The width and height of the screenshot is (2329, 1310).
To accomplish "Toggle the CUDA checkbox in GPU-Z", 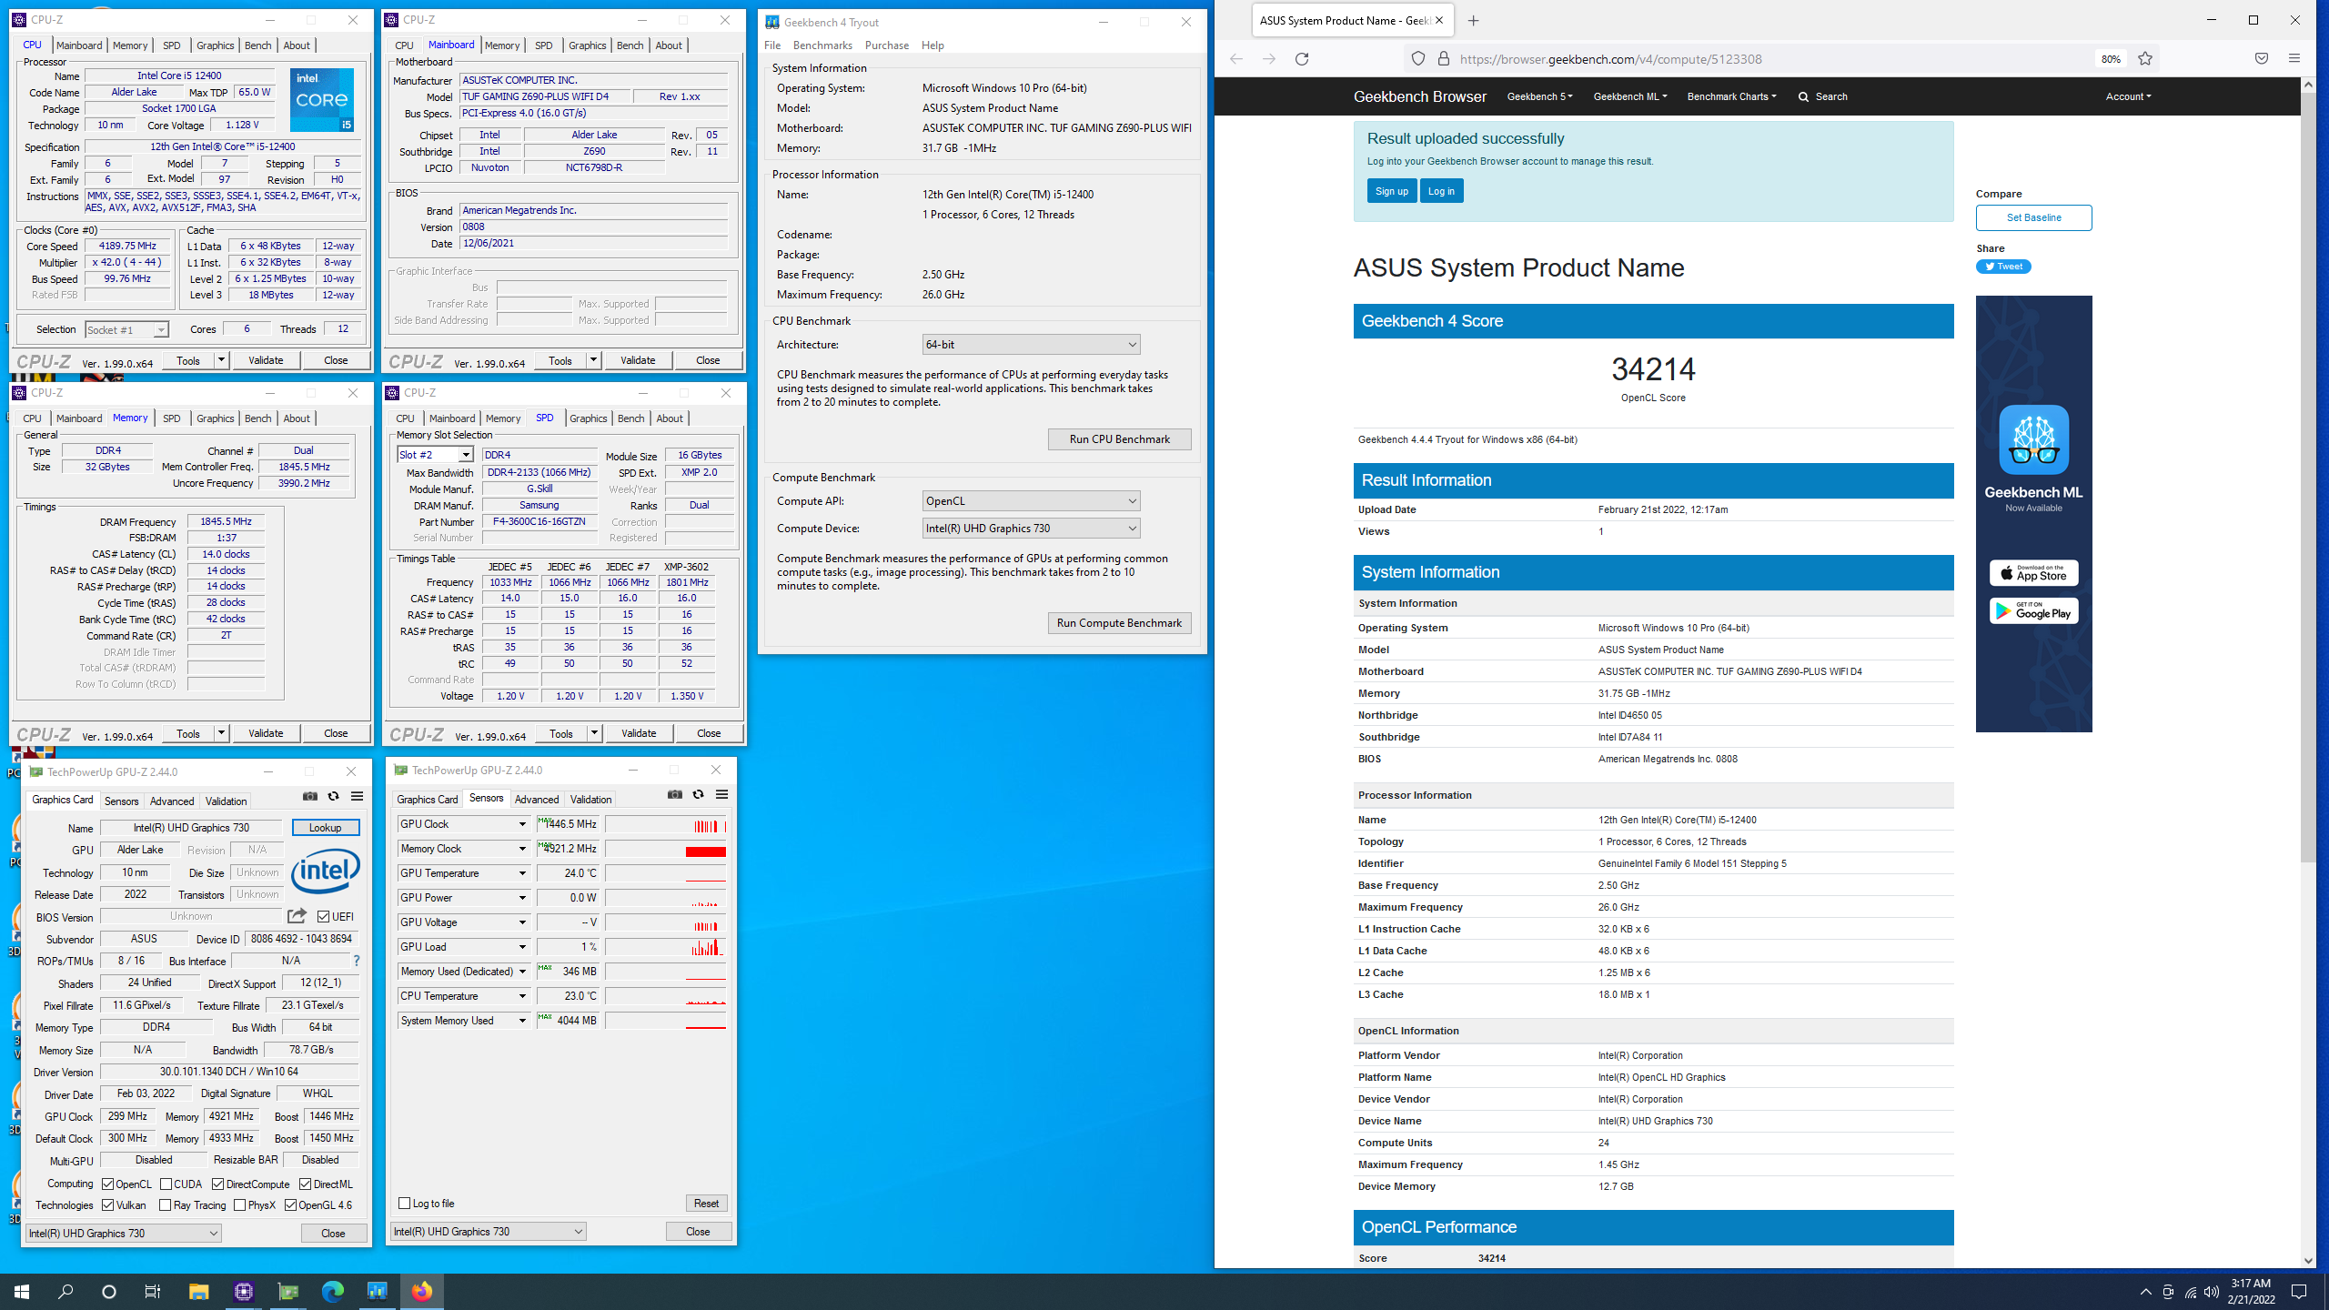I will pyautogui.click(x=166, y=1184).
